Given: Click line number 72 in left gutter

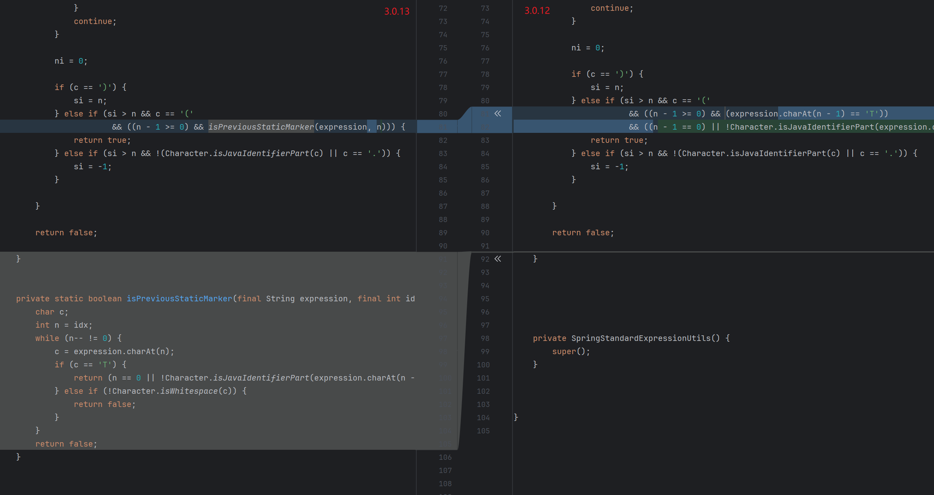Looking at the screenshot, I should (x=443, y=8).
